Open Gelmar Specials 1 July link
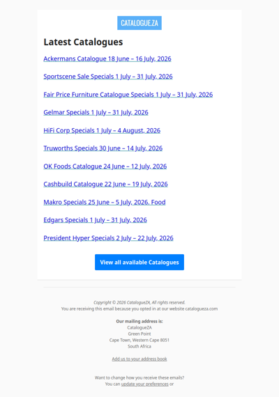This screenshot has width=279, height=397. click(96, 112)
